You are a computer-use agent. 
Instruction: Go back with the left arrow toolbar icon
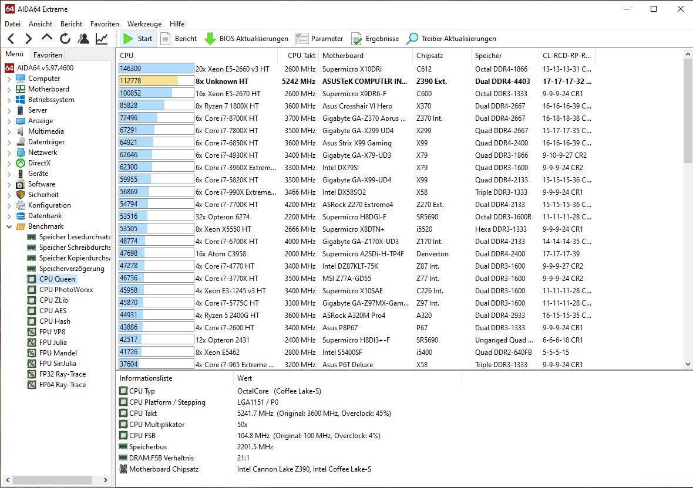[11, 39]
